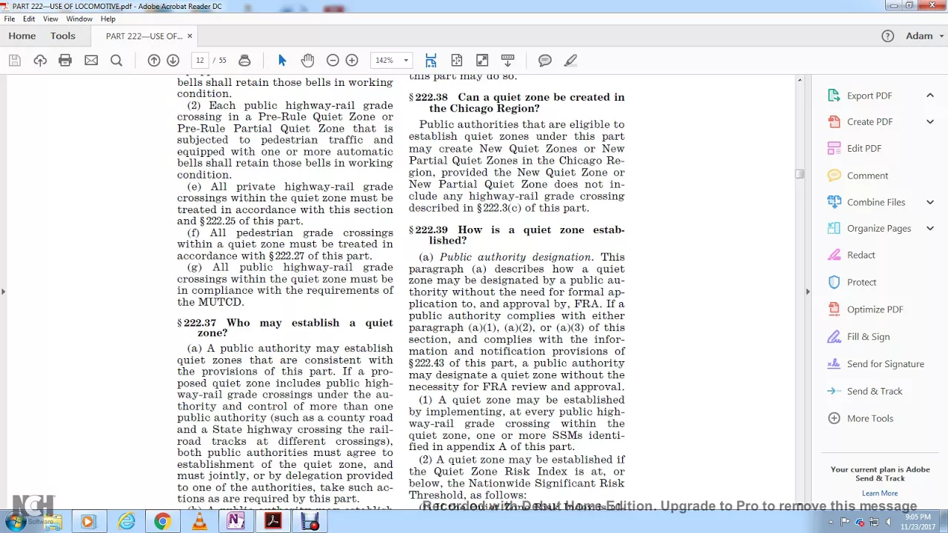Screen dimensions: 948x533
Task: Open the File menu
Action: tap(10, 19)
